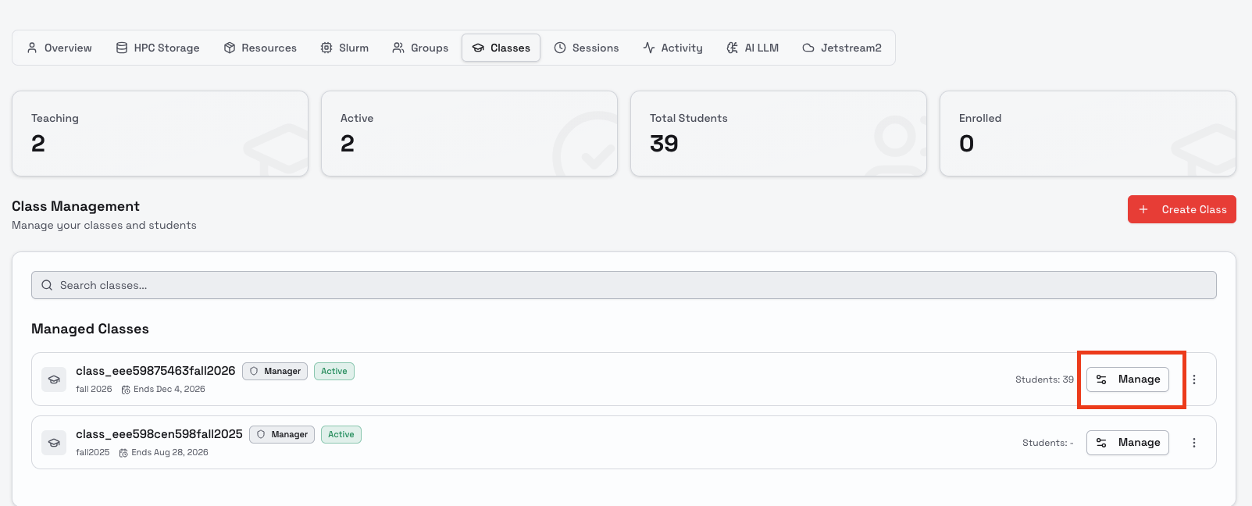1252x506 pixels.
Task: Select the Groups tab
Action: (420, 48)
